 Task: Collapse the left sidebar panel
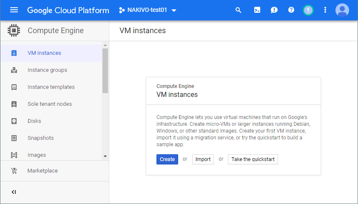pos(14,192)
